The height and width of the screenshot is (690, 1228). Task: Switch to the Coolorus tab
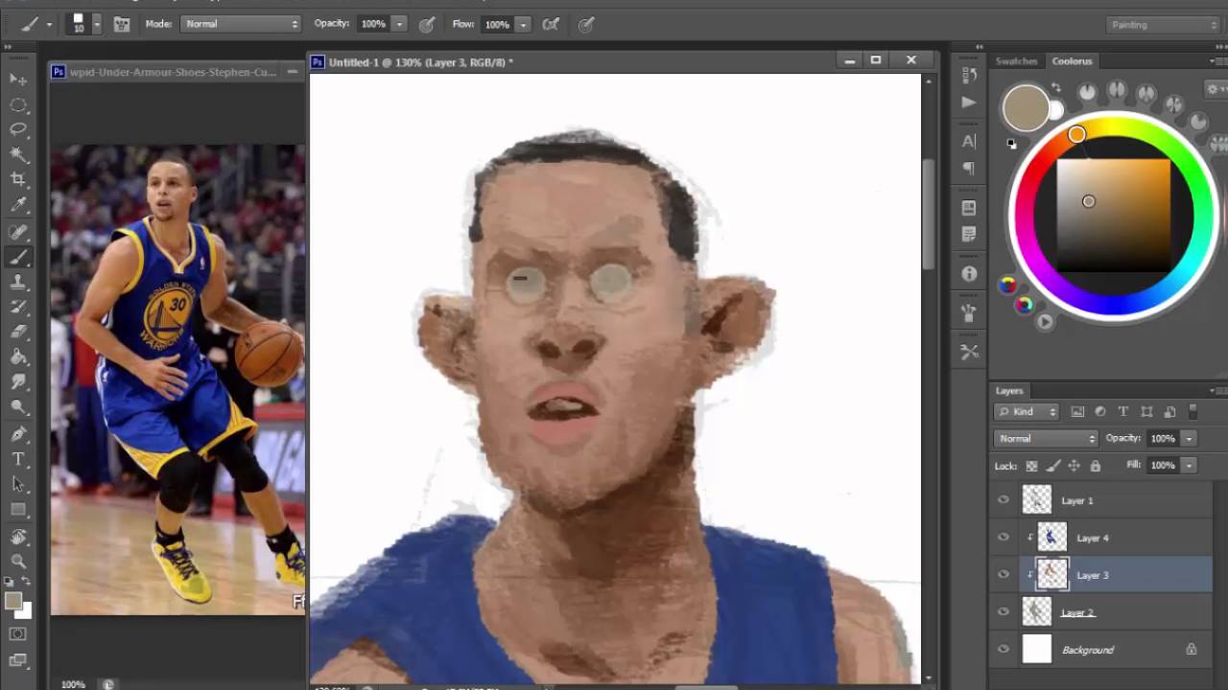click(1072, 61)
